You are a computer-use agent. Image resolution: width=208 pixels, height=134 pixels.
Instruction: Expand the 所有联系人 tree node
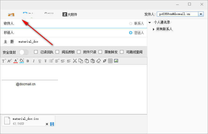(154, 29)
